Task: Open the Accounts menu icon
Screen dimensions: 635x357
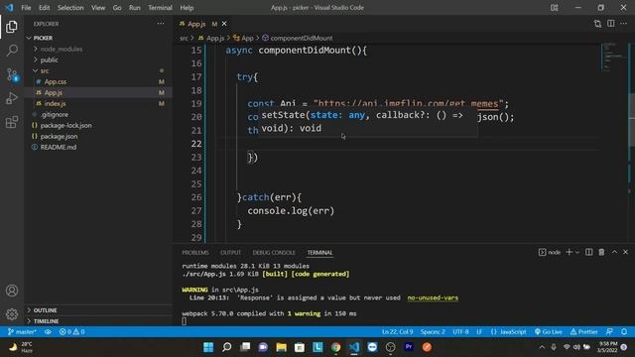Action: point(12,291)
